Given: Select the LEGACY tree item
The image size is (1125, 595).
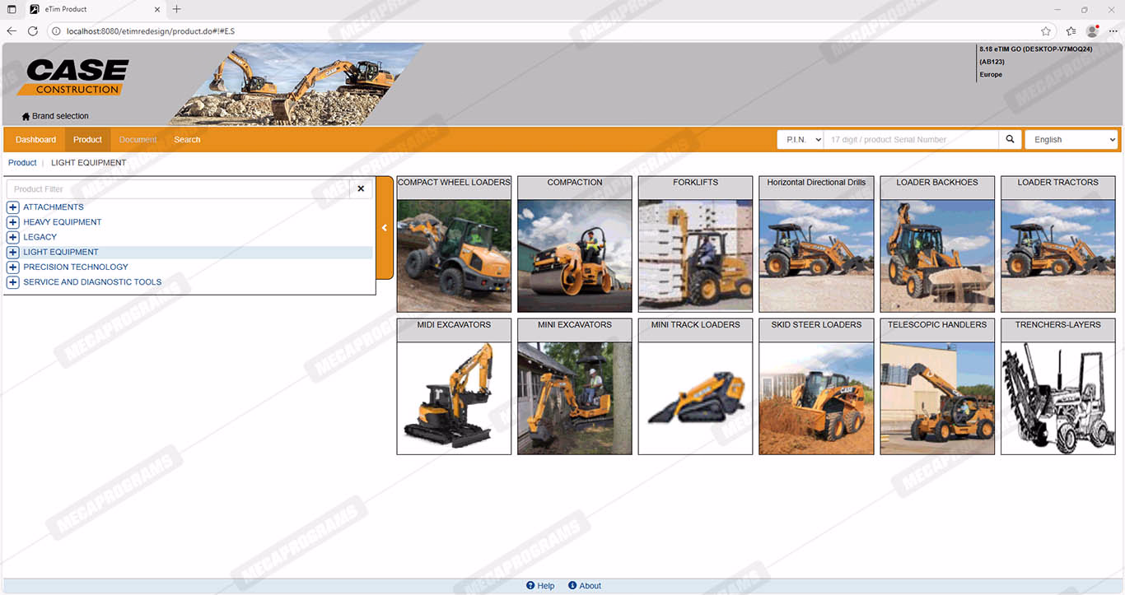Looking at the screenshot, I should [40, 237].
